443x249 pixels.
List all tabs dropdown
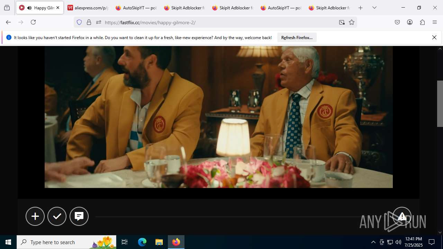(x=374, y=8)
